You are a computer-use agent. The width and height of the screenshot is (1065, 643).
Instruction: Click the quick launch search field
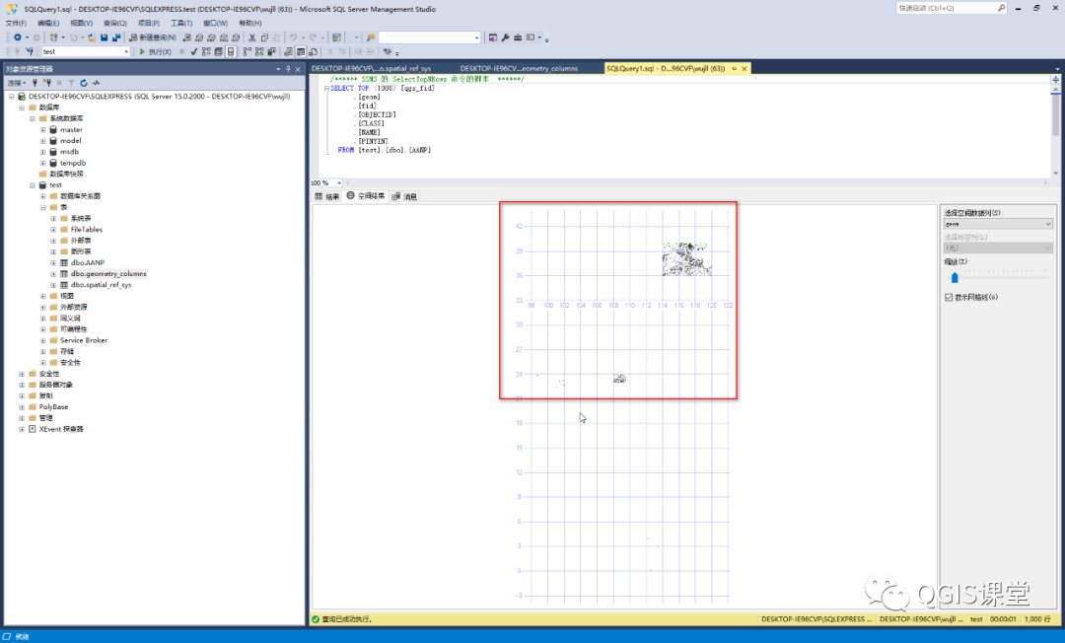click(x=952, y=8)
